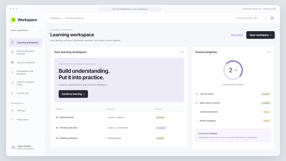This screenshot has height=161, width=286.
Task: Click the Team member profile at sidebar bottom
Action: [25, 147]
